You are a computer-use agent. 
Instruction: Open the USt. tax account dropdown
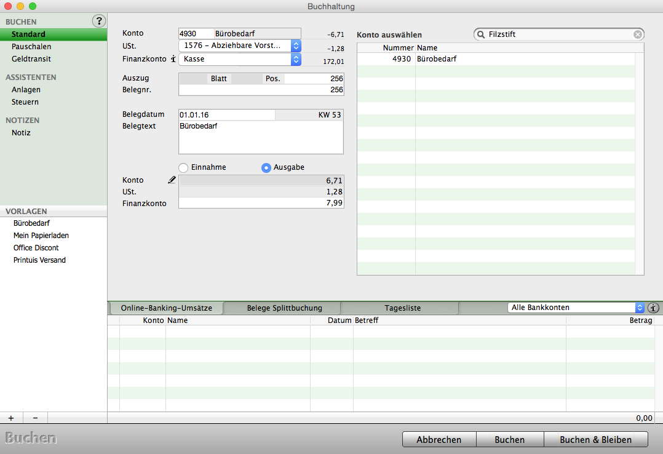point(296,46)
